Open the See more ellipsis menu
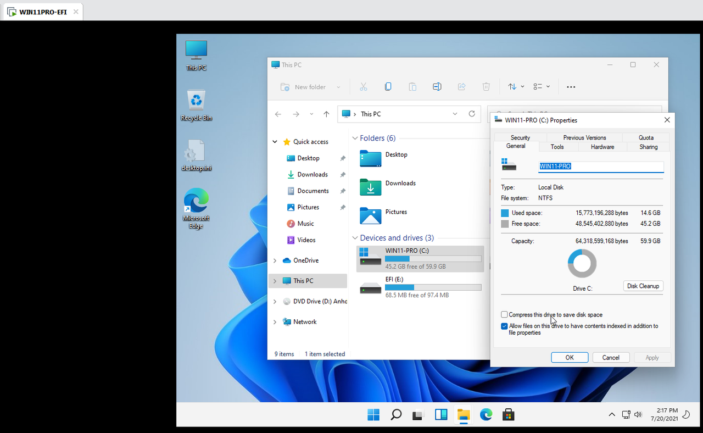 point(571,87)
